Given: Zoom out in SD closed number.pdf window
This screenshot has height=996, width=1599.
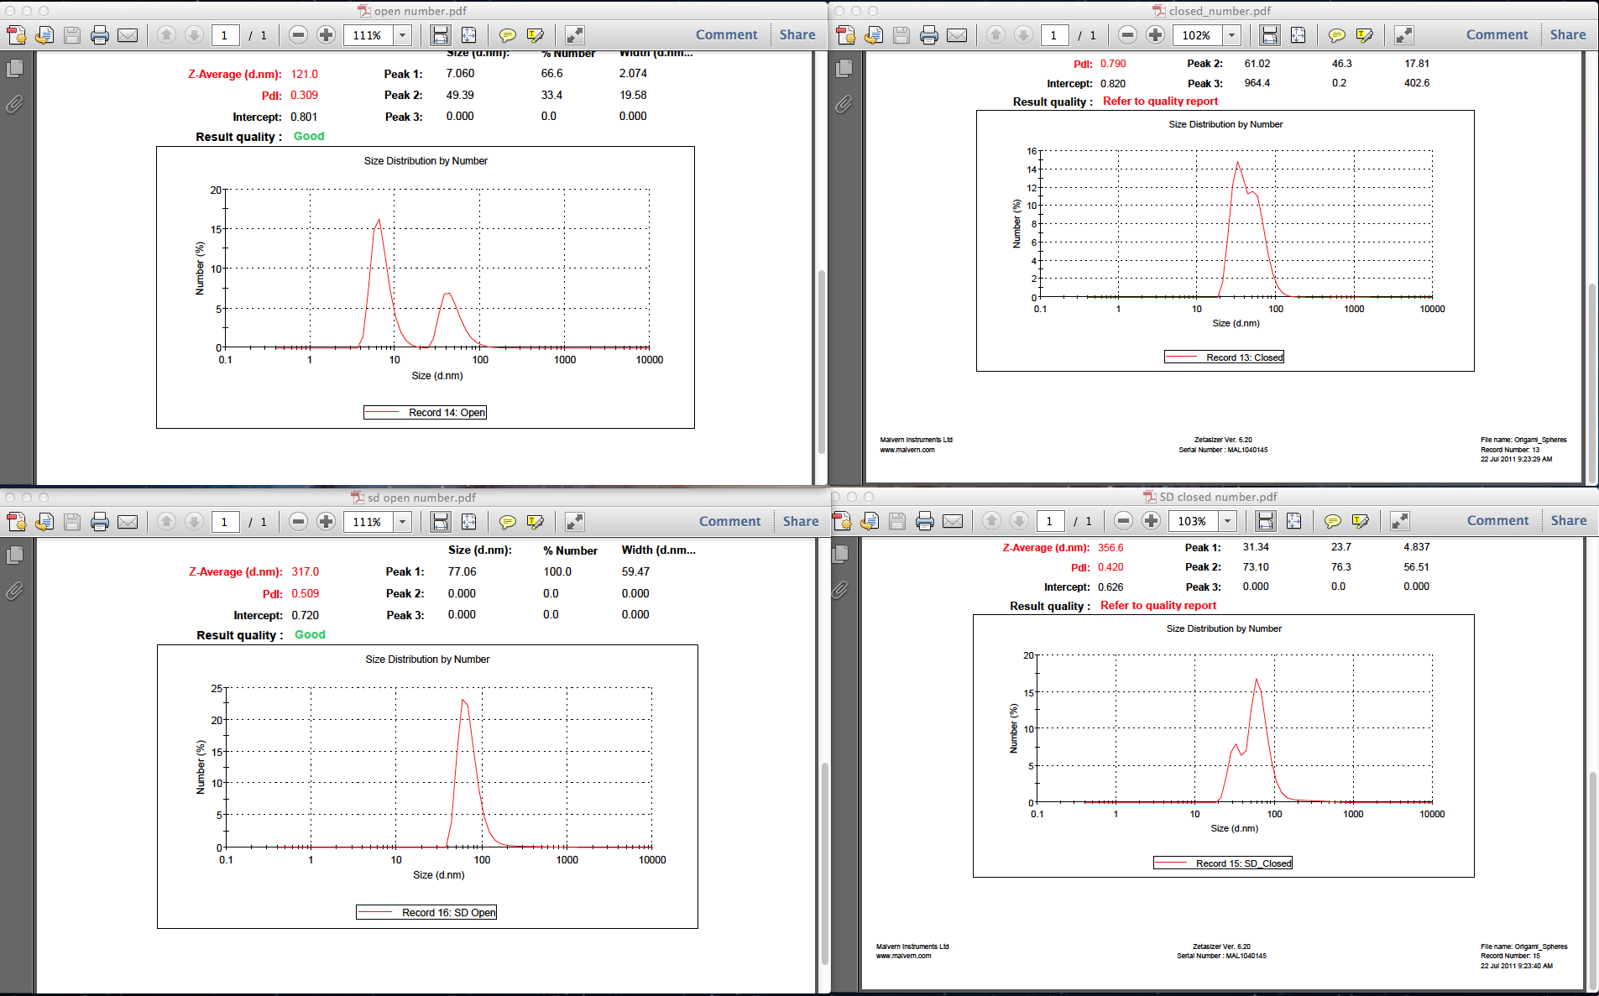Looking at the screenshot, I should (1123, 521).
